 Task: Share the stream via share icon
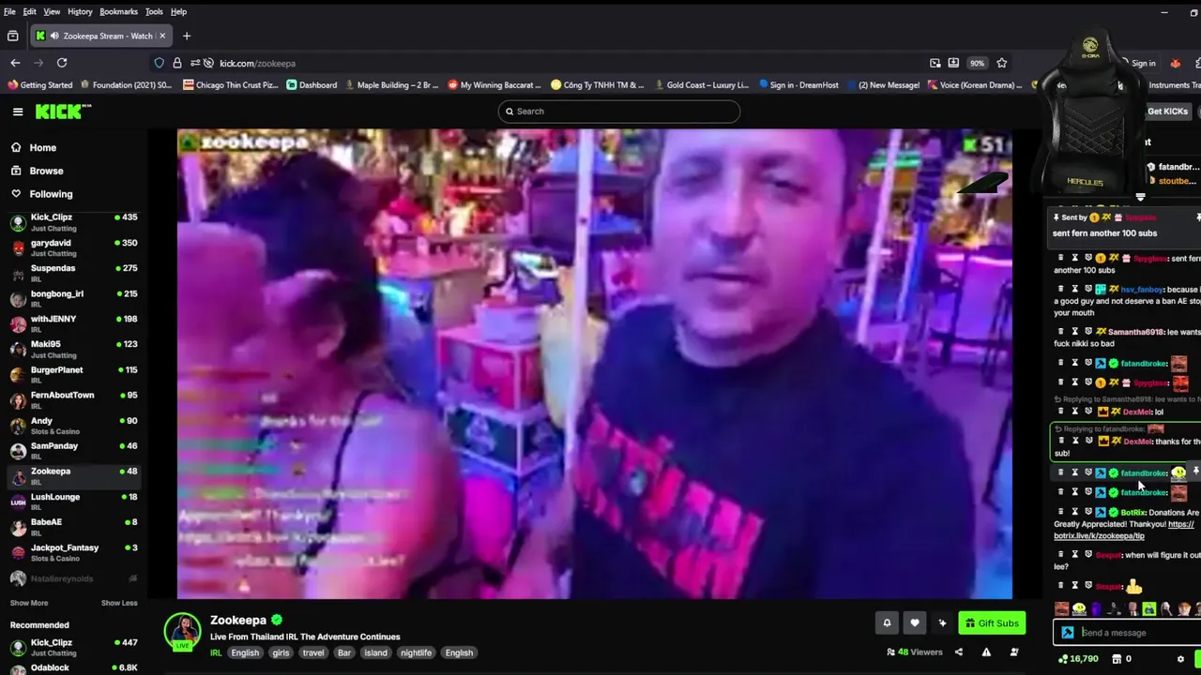958,652
